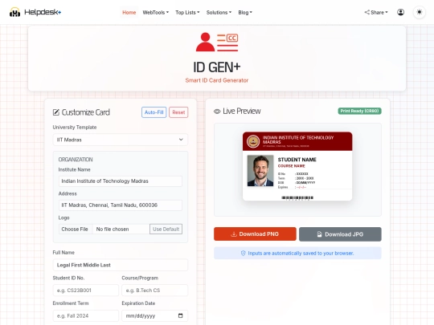The image size is (434, 325).
Task: Toggle the light/dark theme sun icon
Action: (420, 12)
